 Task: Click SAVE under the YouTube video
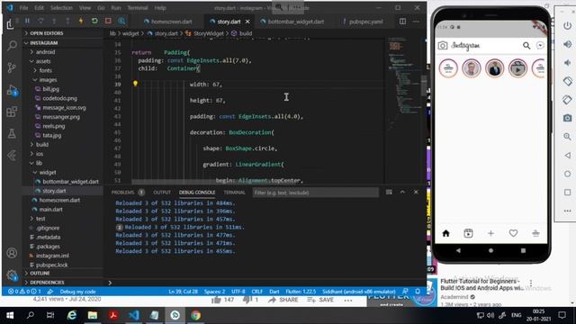tap(320, 300)
